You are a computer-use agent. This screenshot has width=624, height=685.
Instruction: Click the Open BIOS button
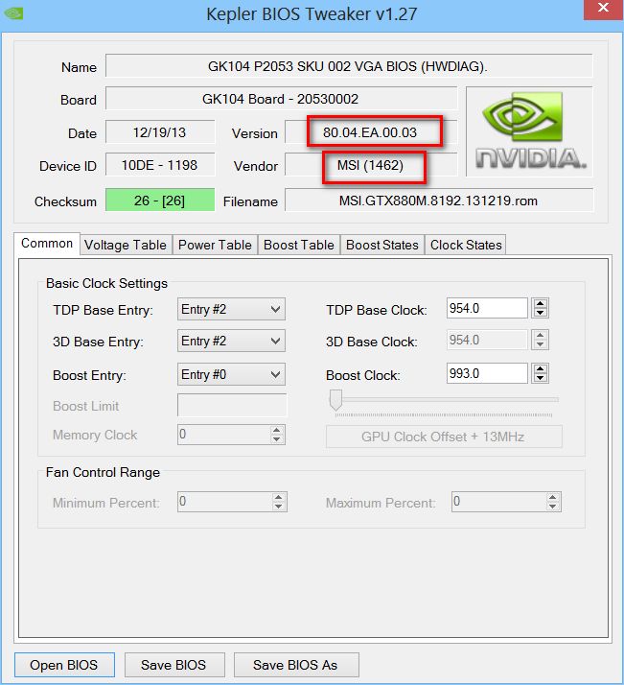(x=64, y=665)
